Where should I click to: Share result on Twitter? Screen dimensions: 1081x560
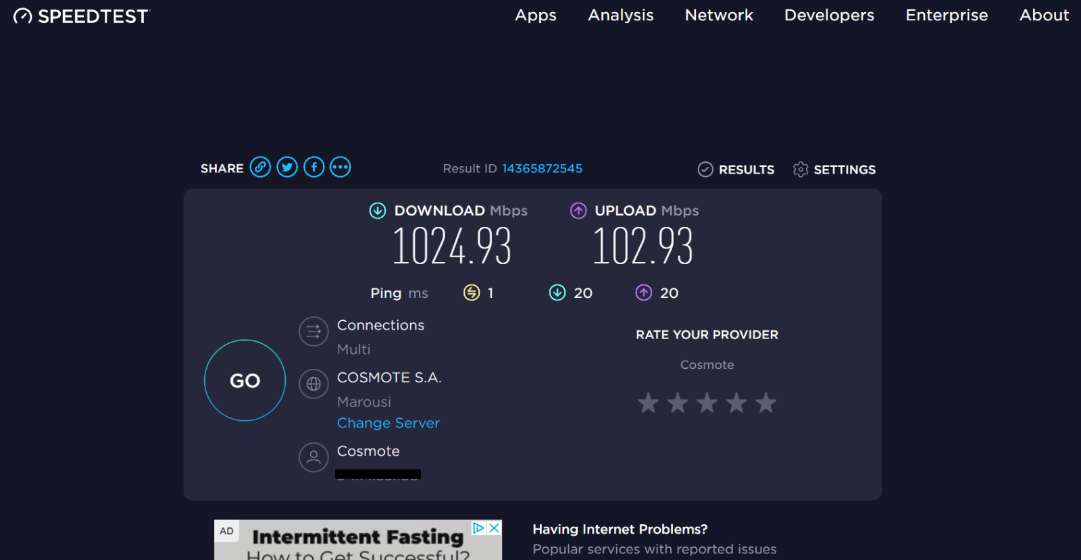click(287, 167)
